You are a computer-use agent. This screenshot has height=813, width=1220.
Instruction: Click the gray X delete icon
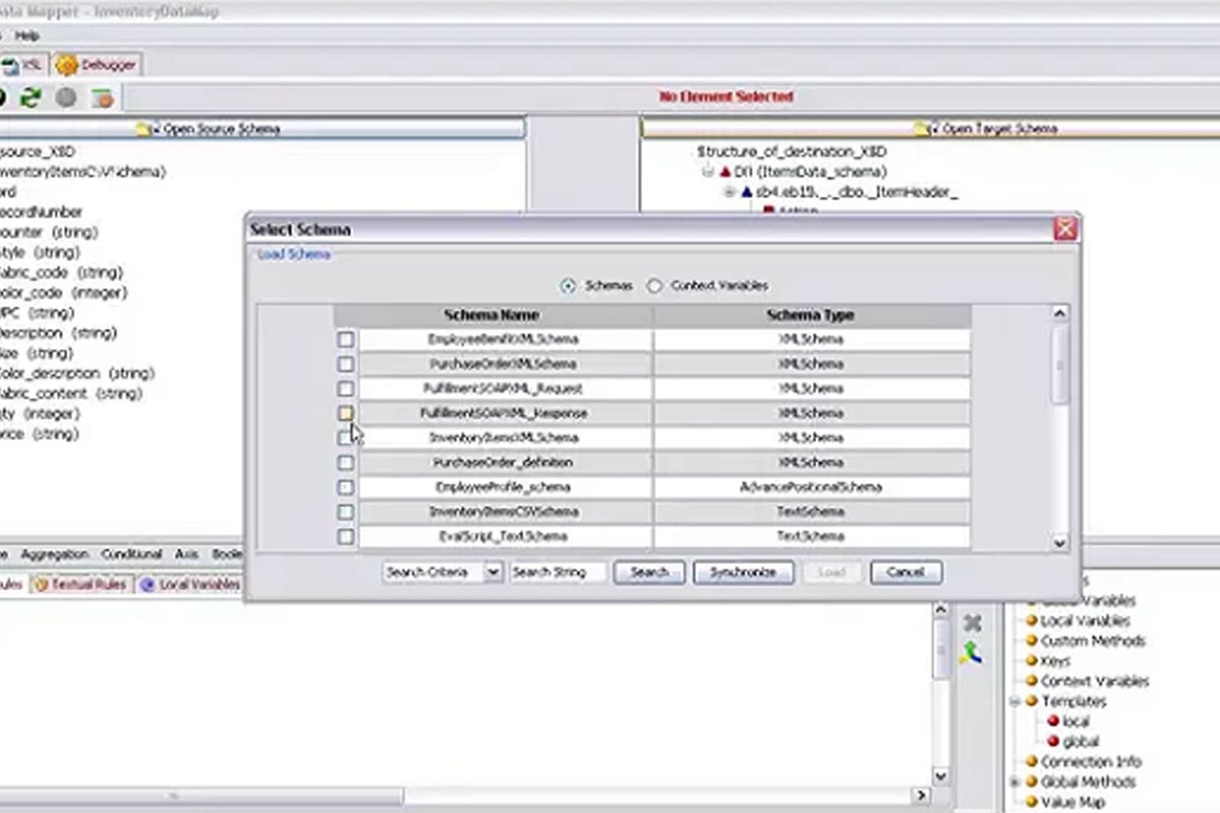(x=972, y=623)
